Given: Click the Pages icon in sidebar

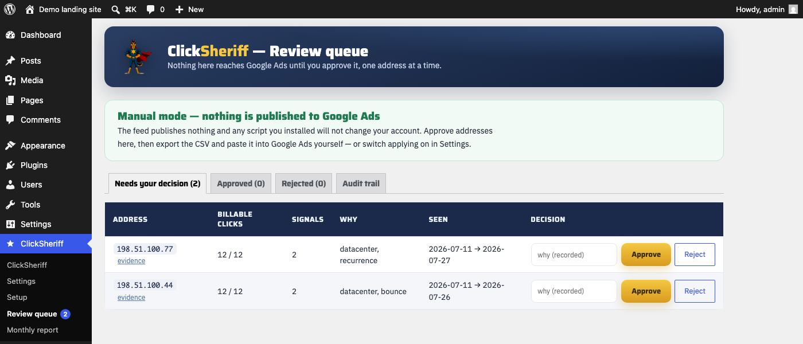Looking at the screenshot, I should point(10,100).
